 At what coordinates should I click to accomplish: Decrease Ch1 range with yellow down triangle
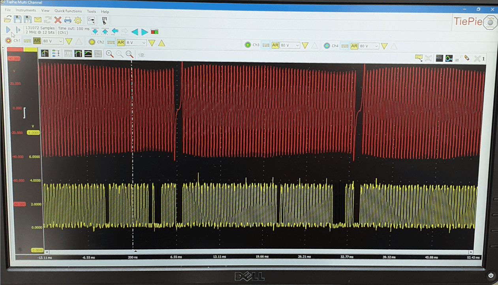(69, 41)
